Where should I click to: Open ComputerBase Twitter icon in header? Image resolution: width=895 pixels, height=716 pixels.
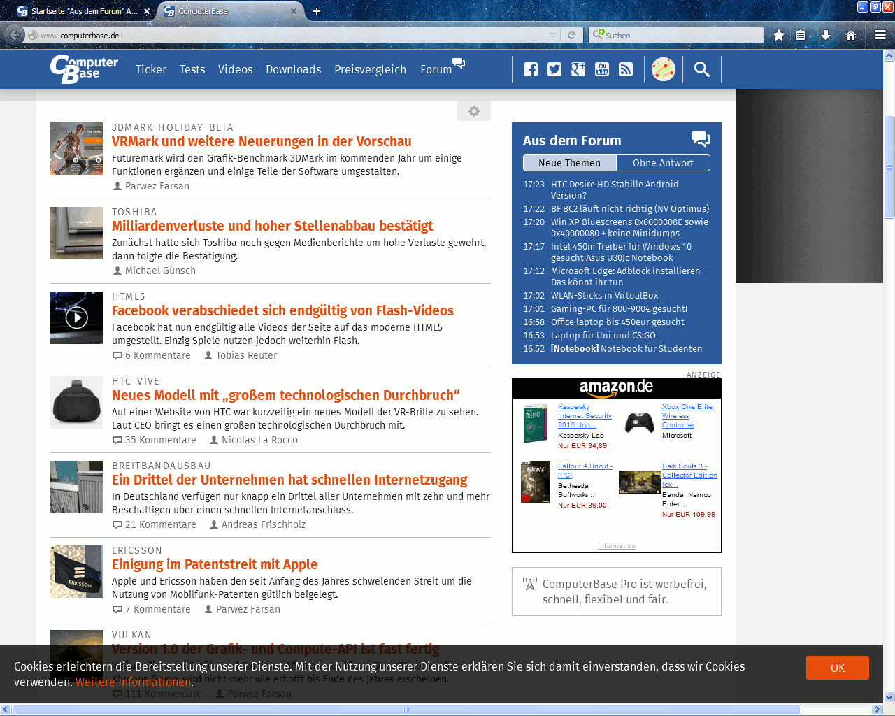554,69
